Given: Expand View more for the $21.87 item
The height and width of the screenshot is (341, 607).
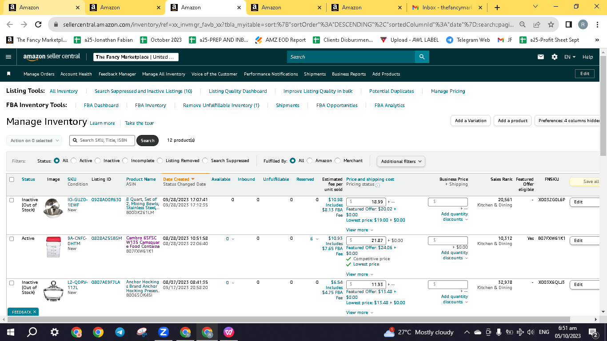Looking at the screenshot, I should (x=359, y=274).
